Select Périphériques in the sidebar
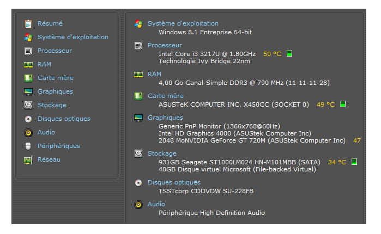 tap(58, 146)
